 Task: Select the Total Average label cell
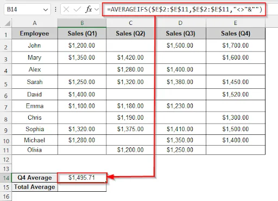click(x=35, y=187)
